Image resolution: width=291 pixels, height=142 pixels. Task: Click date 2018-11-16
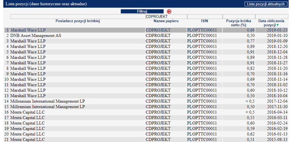coord(277,74)
